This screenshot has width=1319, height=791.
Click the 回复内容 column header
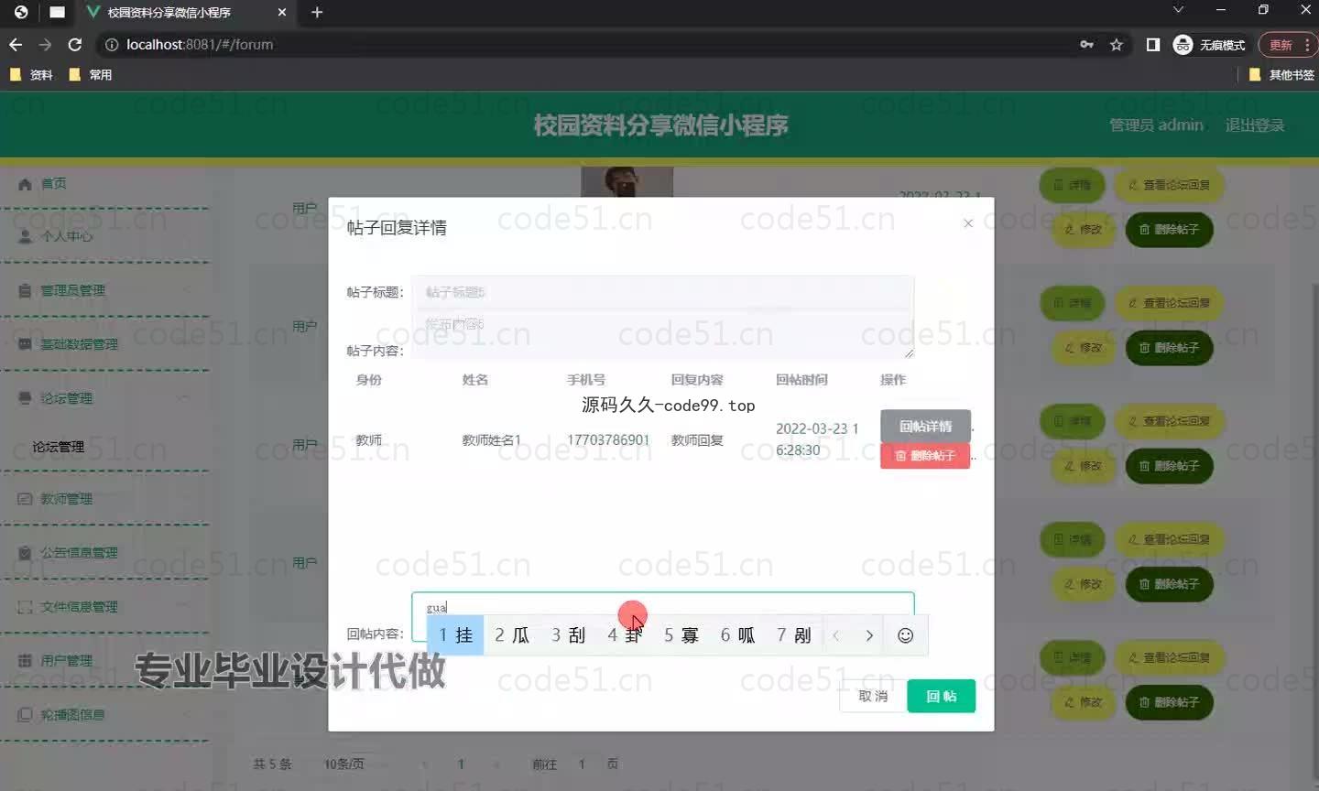point(697,380)
